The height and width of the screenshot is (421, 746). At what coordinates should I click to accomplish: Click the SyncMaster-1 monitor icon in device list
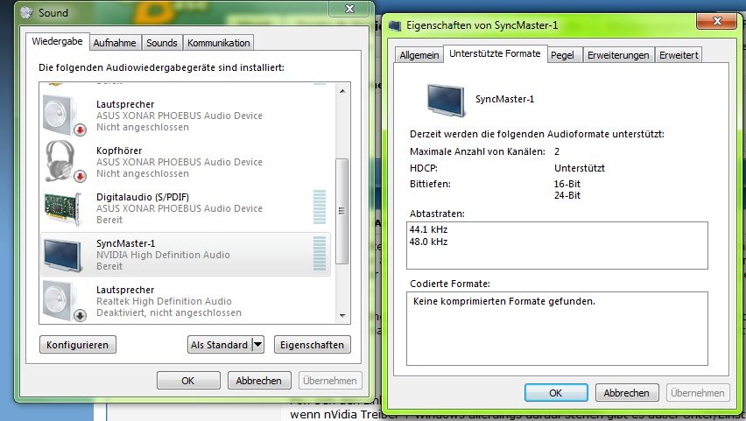63,255
